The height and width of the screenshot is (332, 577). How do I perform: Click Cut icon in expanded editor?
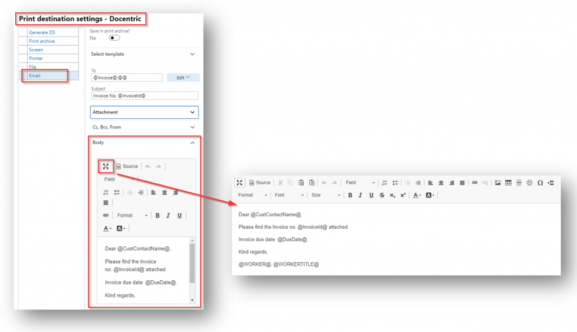point(280,183)
